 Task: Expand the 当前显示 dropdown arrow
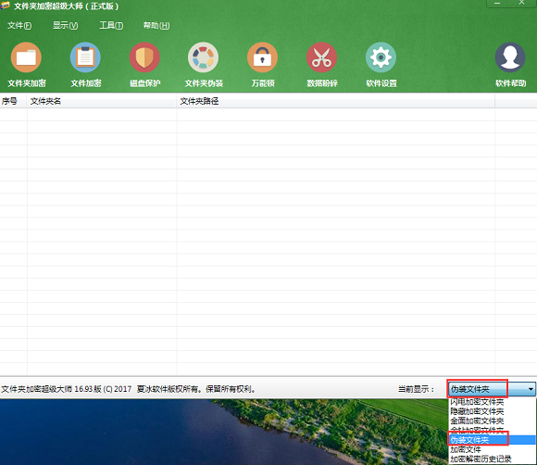(x=531, y=389)
